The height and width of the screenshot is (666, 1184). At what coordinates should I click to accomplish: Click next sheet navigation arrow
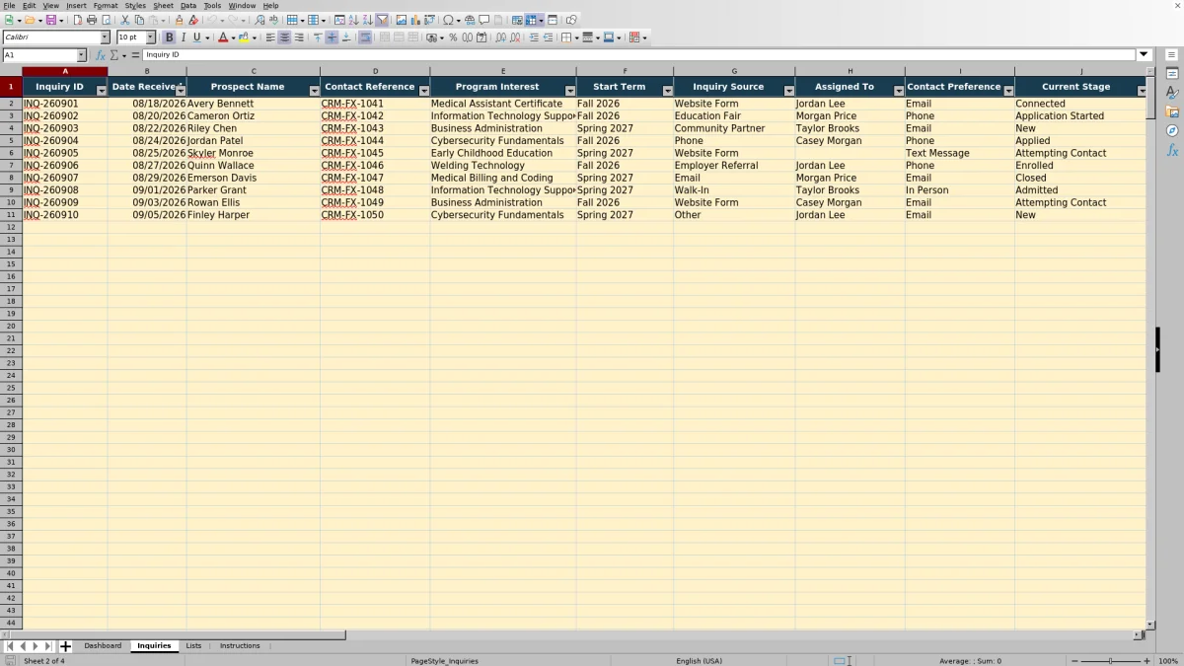(36, 646)
